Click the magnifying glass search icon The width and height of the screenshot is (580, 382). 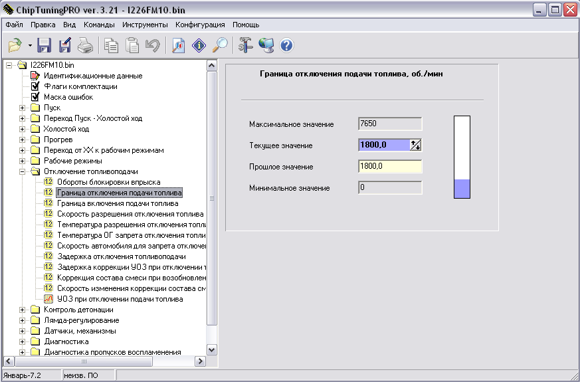point(220,45)
